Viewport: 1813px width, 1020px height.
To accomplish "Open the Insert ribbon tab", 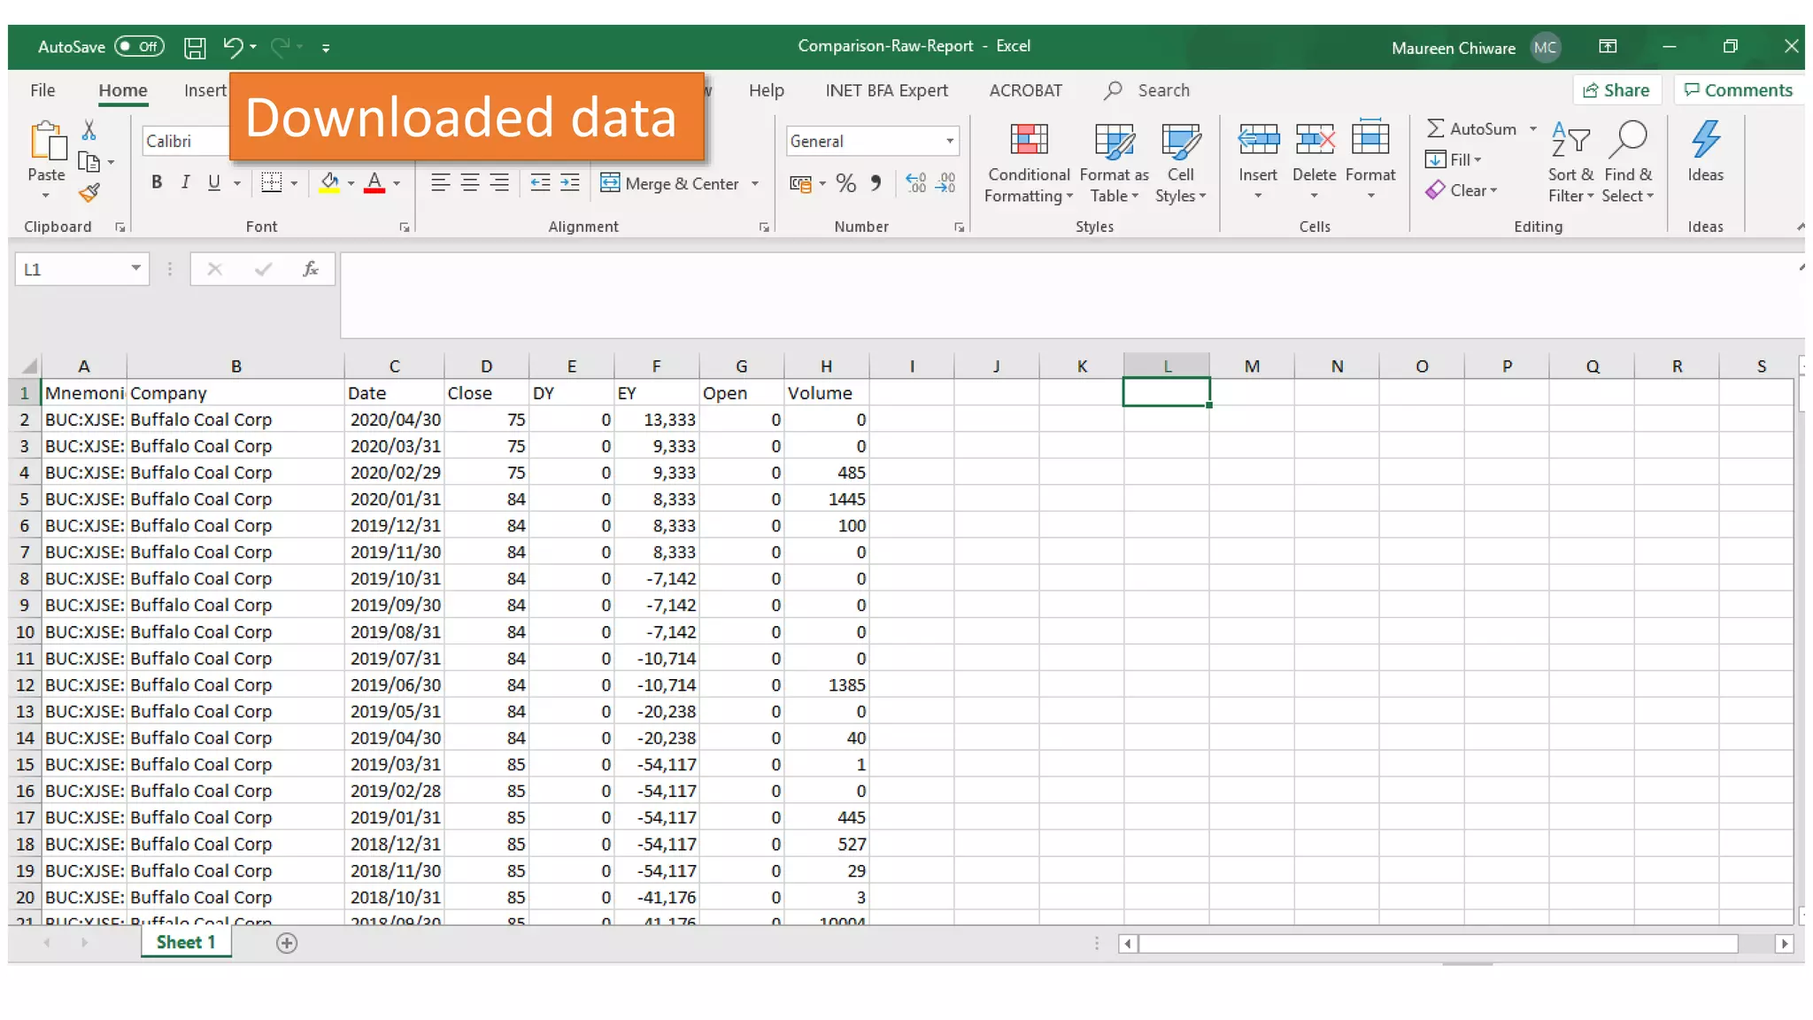I will point(205,90).
